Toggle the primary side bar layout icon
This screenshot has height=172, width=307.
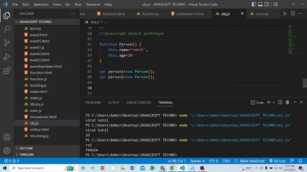point(254,4)
